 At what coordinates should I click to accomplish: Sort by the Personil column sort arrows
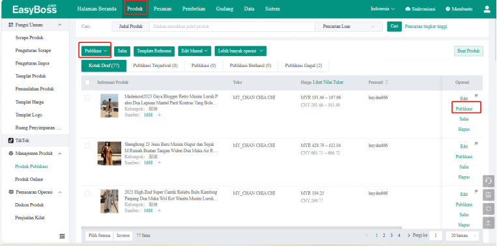pyautogui.click(x=387, y=82)
